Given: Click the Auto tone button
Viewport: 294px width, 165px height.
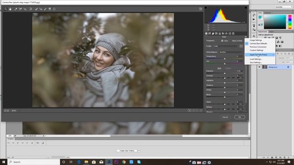Looking at the screenshot, I should click(219, 68).
